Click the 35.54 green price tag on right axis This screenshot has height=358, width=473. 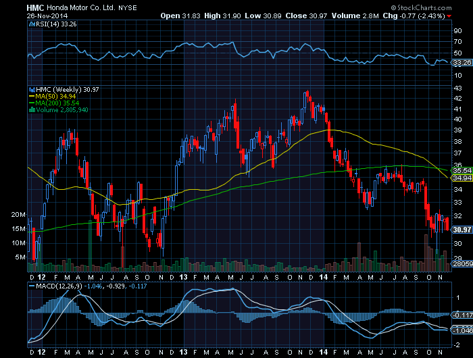pyautogui.click(x=462, y=171)
